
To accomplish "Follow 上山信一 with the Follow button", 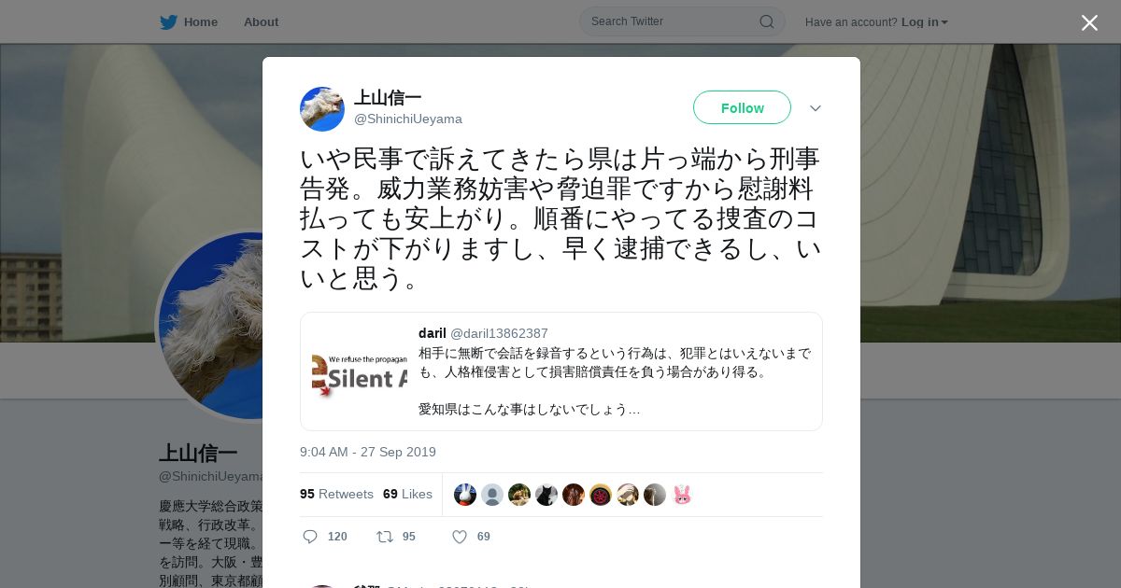I will pyautogui.click(x=742, y=107).
